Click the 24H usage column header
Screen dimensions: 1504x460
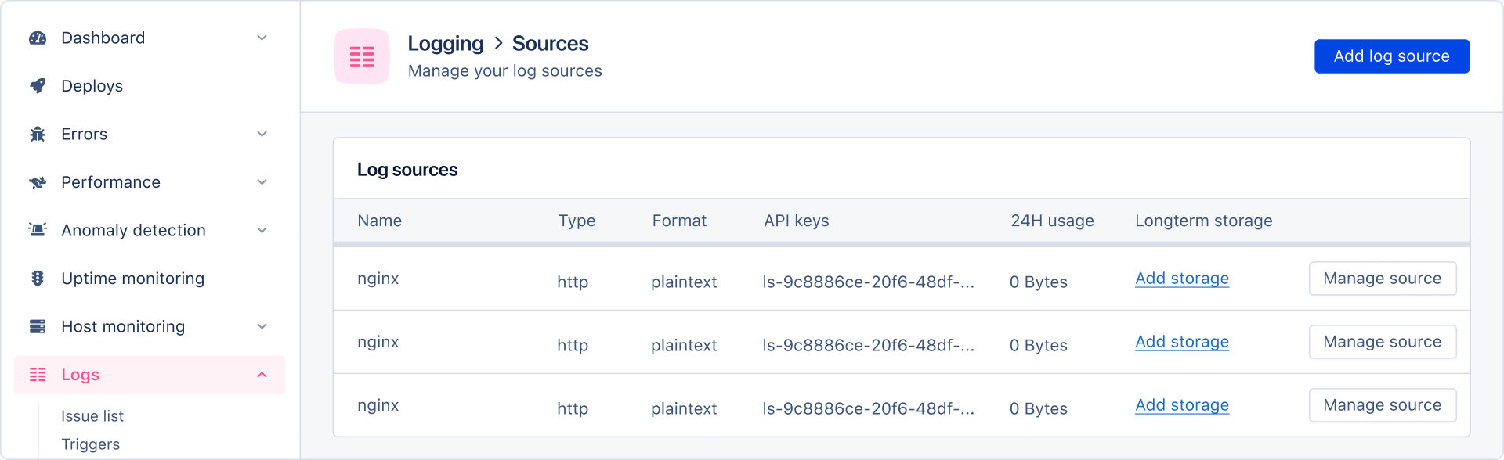(1052, 221)
